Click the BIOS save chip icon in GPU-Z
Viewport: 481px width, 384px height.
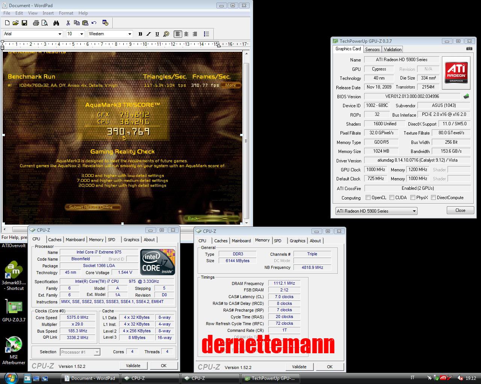click(466, 96)
